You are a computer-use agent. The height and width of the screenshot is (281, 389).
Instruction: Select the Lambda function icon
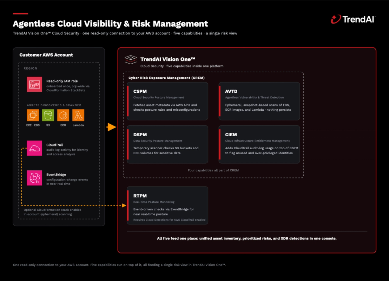point(78,115)
